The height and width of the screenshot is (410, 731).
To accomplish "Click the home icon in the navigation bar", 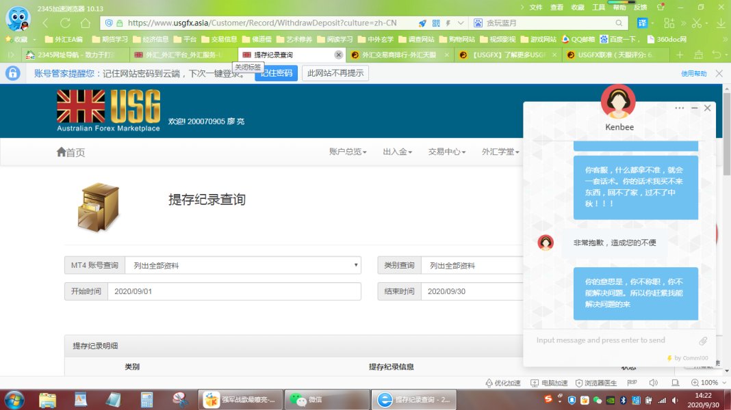I will click(x=62, y=152).
